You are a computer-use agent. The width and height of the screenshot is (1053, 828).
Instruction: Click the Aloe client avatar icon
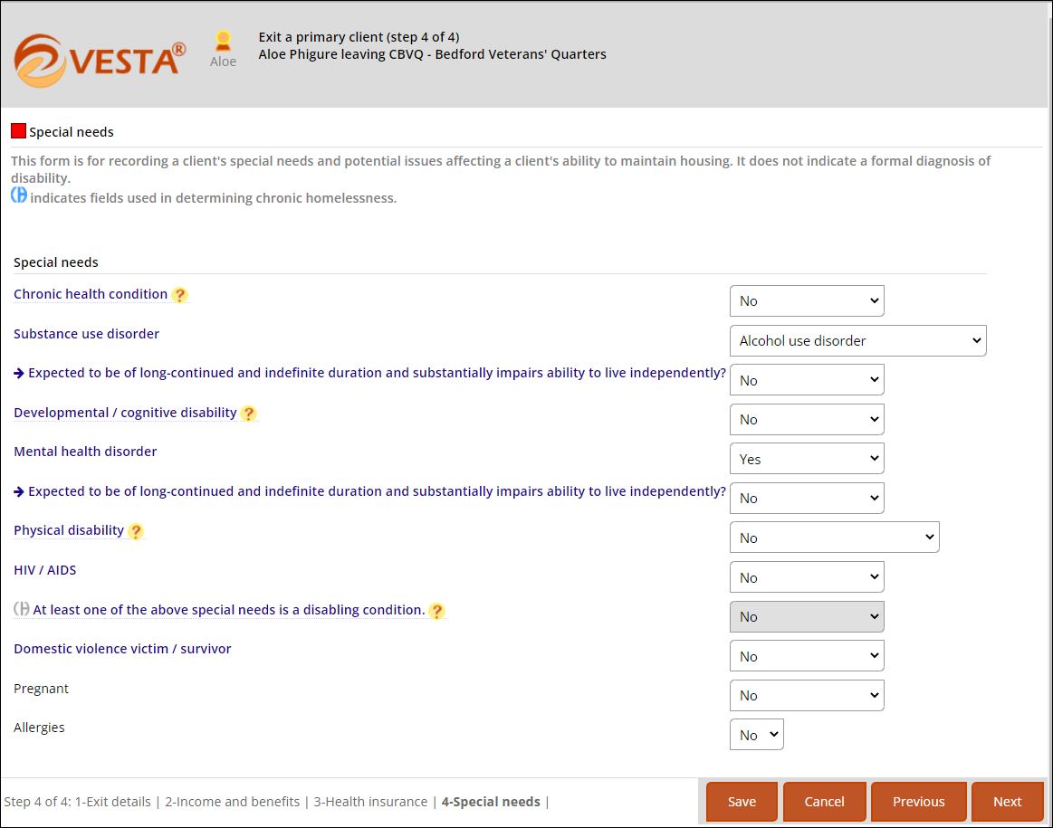(x=223, y=41)
